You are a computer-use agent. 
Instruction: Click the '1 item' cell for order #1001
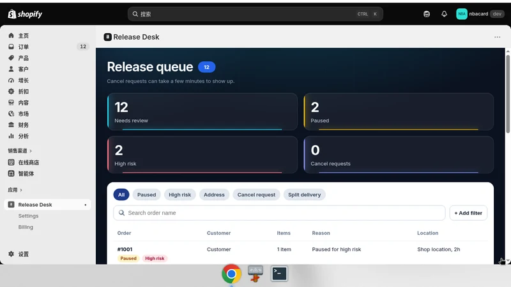tap(284, 249)
